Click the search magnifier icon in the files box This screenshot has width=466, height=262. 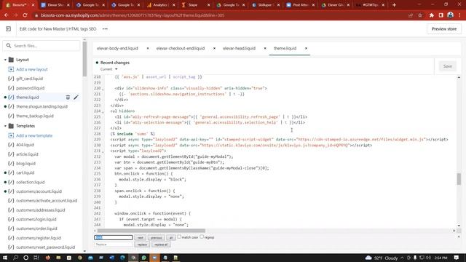point(9,45)
